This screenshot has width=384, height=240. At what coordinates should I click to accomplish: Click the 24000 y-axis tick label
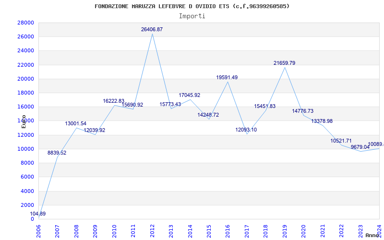point(25,51)
